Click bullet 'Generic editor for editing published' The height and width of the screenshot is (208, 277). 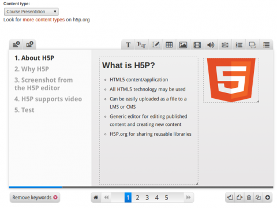click(148, 117)
